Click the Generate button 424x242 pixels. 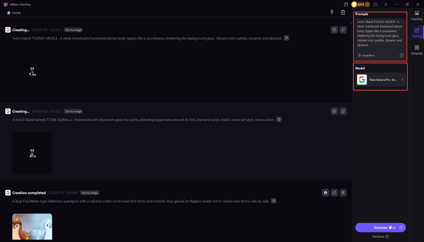point(380,227)
